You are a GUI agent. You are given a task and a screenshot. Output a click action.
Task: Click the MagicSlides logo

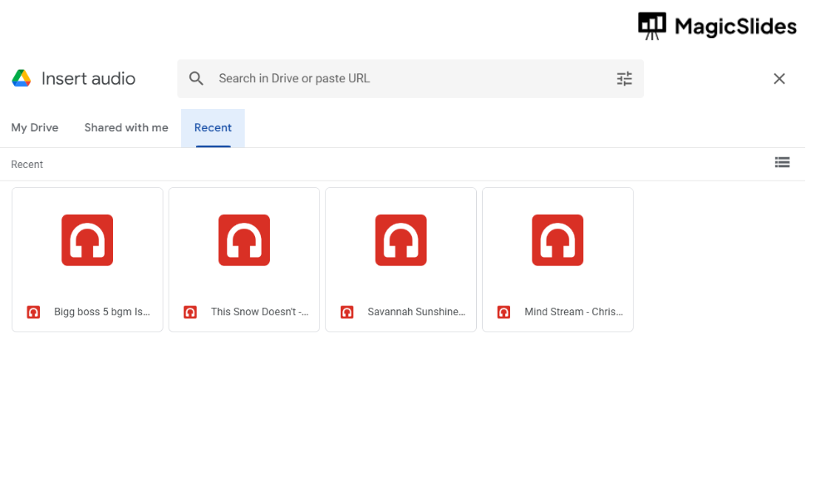pos(717,27)
